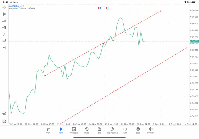Expand the H4 timeframe selector
This screenshot has height=139, width=199.
4,48
